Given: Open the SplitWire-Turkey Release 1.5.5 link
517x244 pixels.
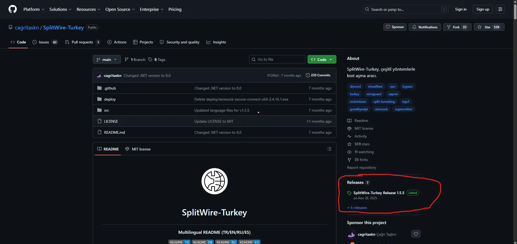Looking at the screenshot, I should (379, 193).
